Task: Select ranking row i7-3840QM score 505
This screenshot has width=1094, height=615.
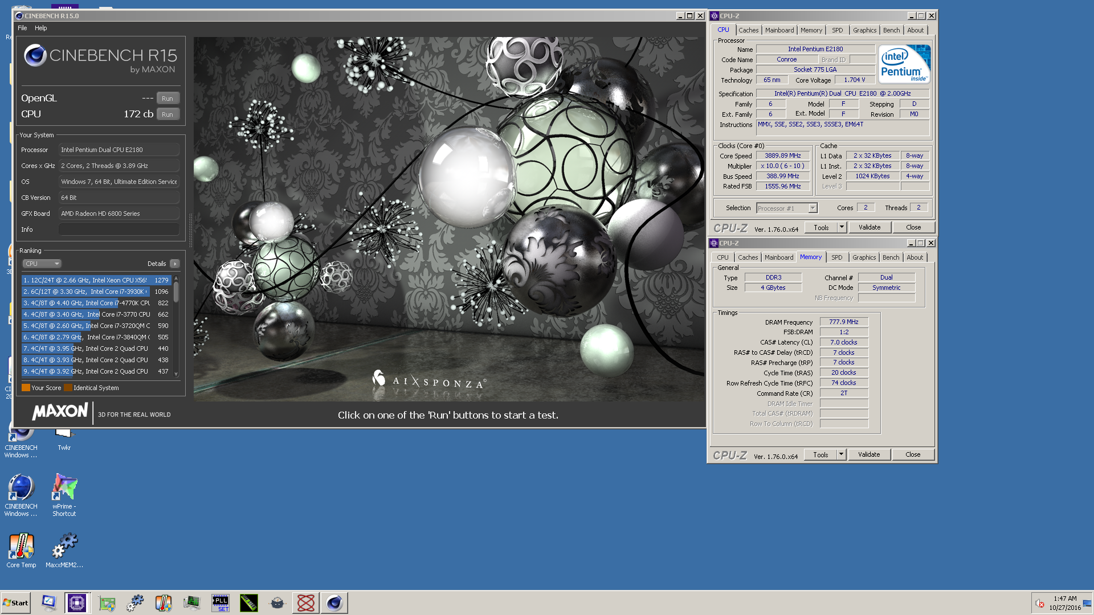Action: (x=96, y=337)
